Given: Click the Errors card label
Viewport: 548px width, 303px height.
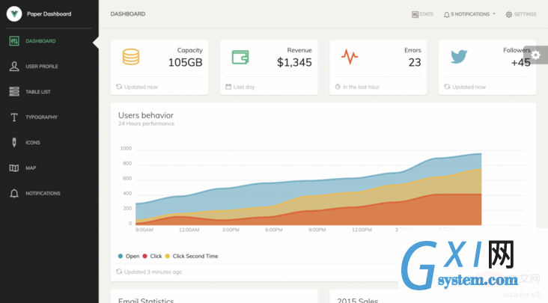Looking at the screenshot, I should coord(412,50).
